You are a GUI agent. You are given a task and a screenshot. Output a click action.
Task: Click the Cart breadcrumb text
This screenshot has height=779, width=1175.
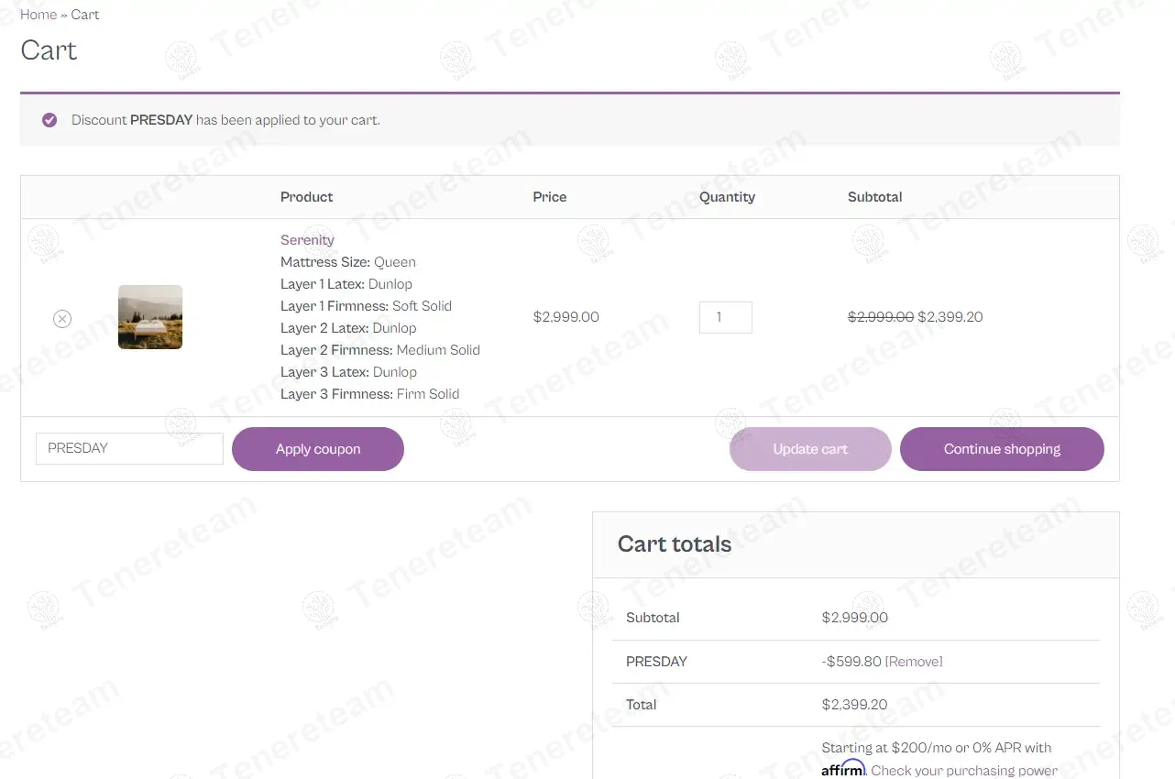(85, 15)
